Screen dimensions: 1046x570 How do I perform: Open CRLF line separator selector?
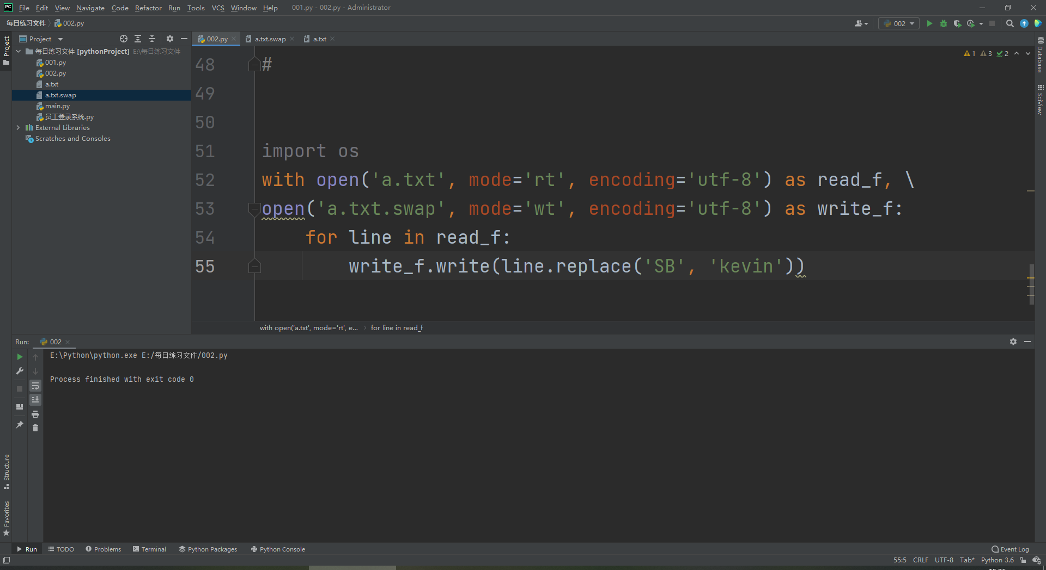[x=921, y=560]
